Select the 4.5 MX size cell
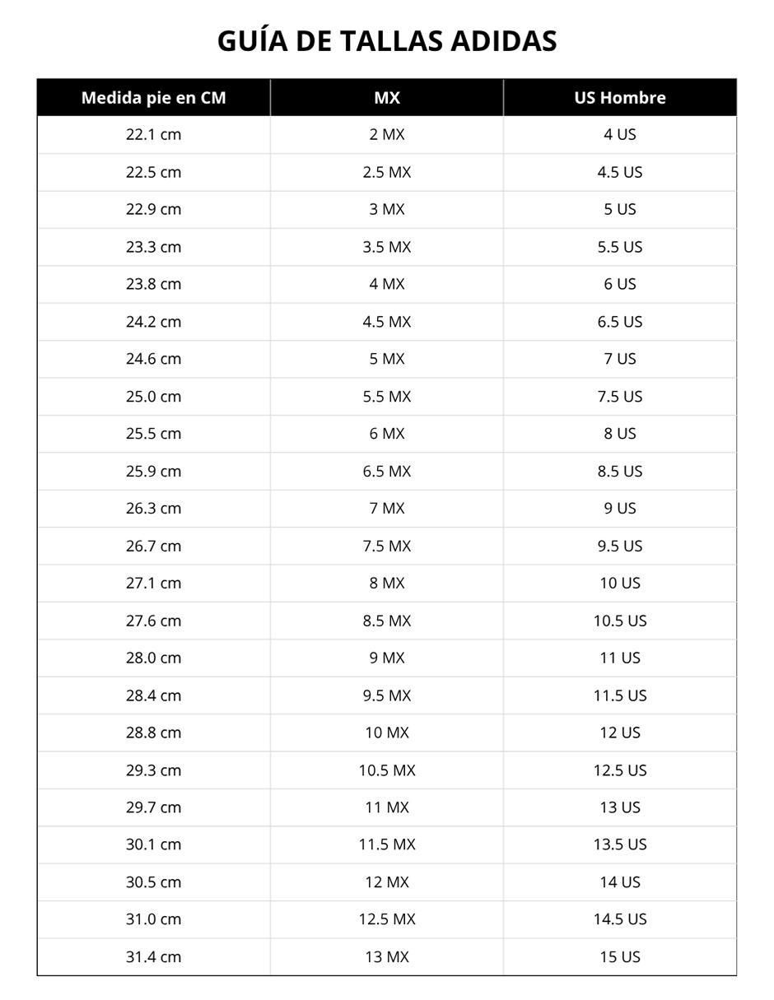 click(x=387, y=321)
